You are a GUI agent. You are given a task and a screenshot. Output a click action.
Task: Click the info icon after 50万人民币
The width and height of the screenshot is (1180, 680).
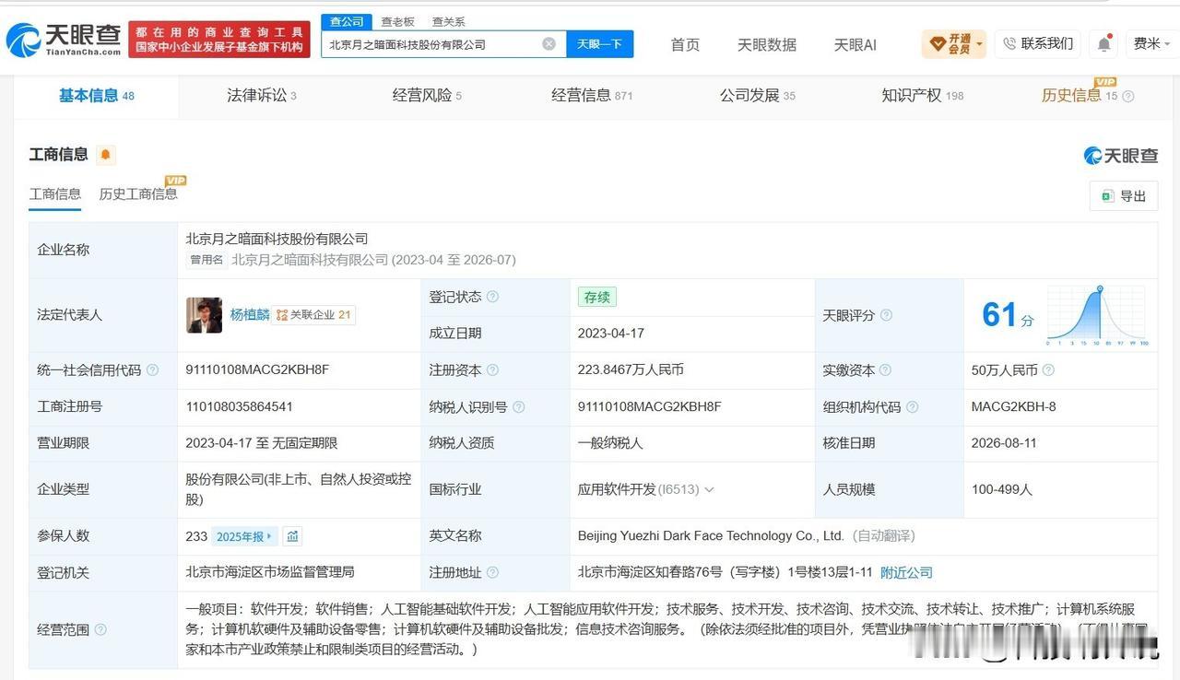[x=1048, y=369]
